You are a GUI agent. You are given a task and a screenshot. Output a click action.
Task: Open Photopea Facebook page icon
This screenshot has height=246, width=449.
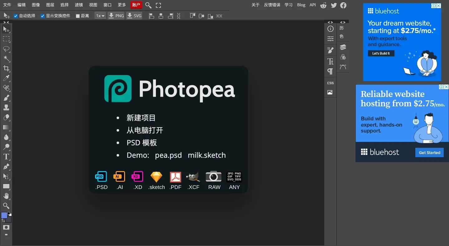click(x=343, y=5)
